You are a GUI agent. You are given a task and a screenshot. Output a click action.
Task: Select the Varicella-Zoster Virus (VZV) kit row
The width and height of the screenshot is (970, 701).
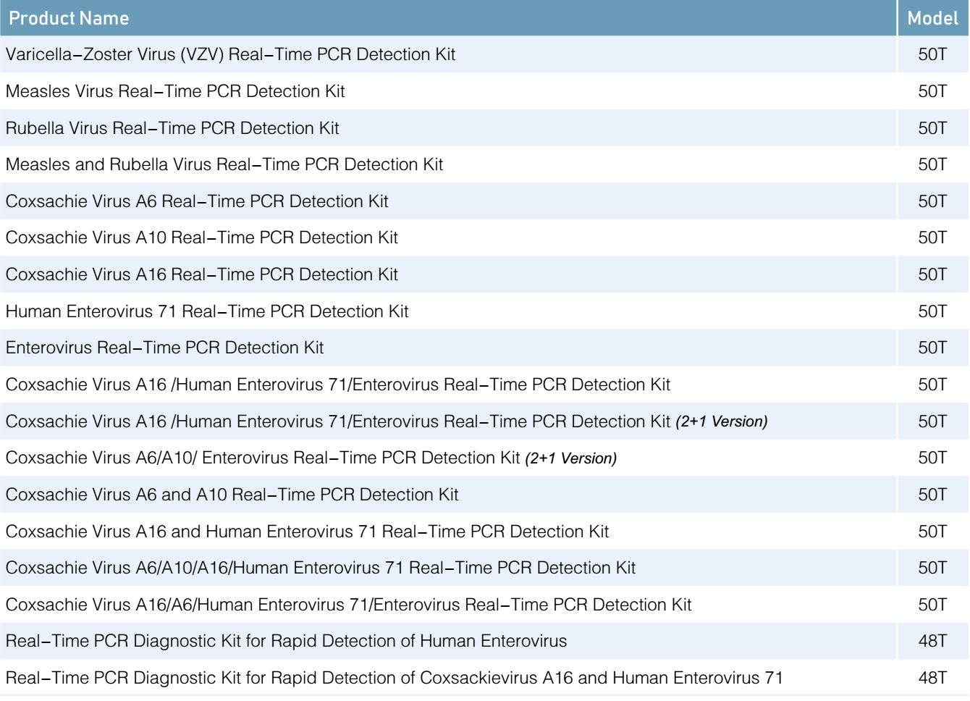[231, 54]
